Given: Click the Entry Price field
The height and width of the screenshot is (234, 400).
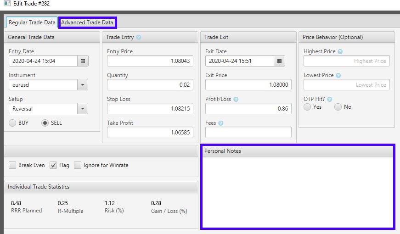Looking at the screenshot, I should 150,61.
